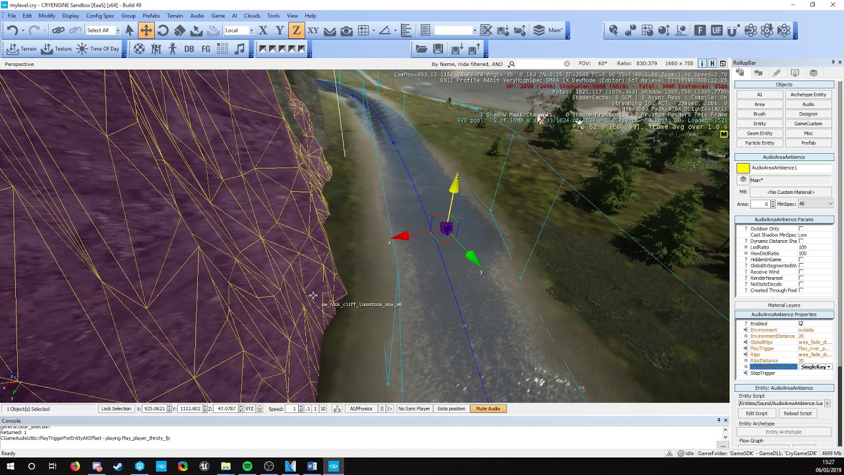Screen dimensions: 844x475
Task: Toggle Snap Angle icon
Action: [384, 30]
